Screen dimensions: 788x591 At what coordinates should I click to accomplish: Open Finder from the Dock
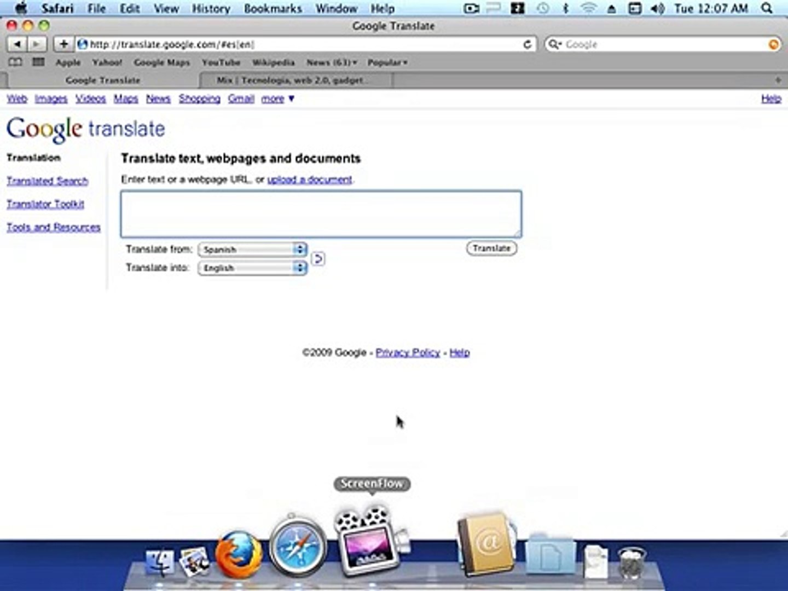point(160,564)
